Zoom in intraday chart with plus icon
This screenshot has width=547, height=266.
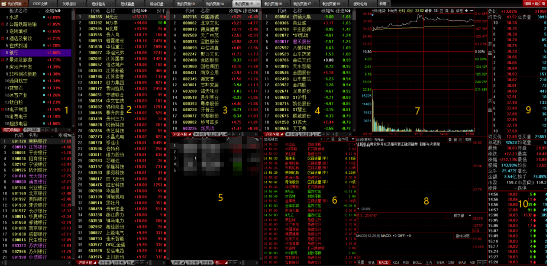coord(466,11)
